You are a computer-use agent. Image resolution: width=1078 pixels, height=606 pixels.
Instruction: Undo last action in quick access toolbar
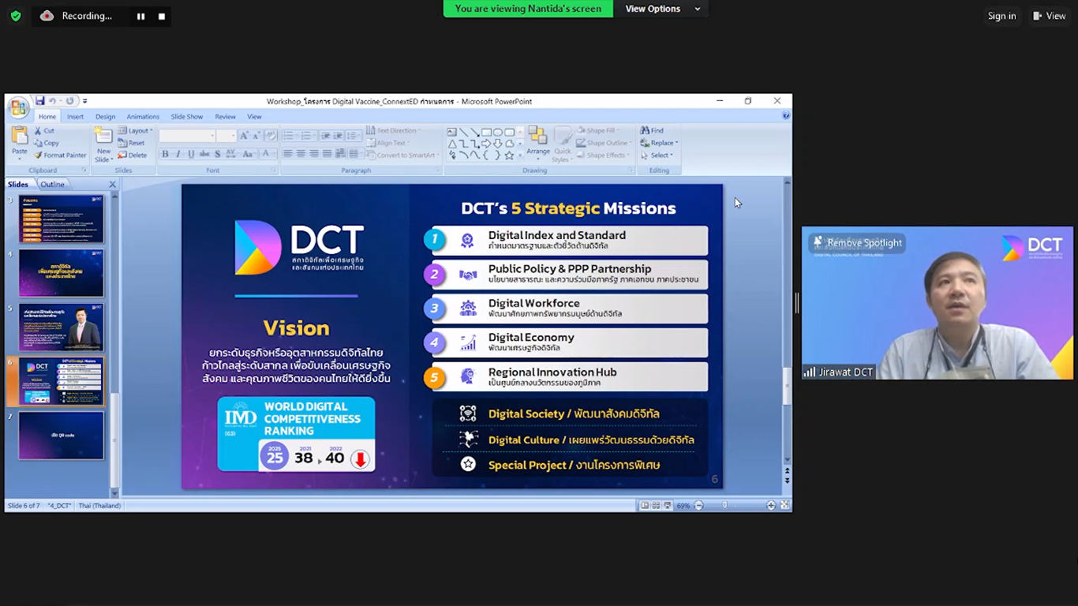pyautogui.click(x=52, y=101)
